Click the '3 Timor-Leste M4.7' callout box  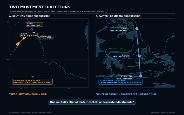(x=124, y=78)
